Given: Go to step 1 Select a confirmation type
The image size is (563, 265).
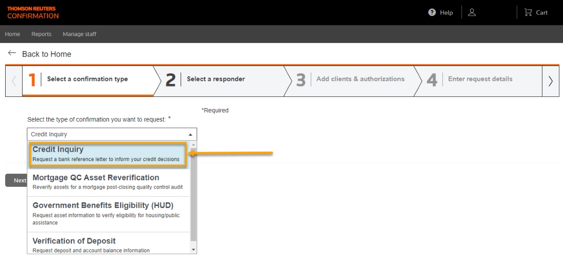Looking at the screenshot, I should point(87,79).
